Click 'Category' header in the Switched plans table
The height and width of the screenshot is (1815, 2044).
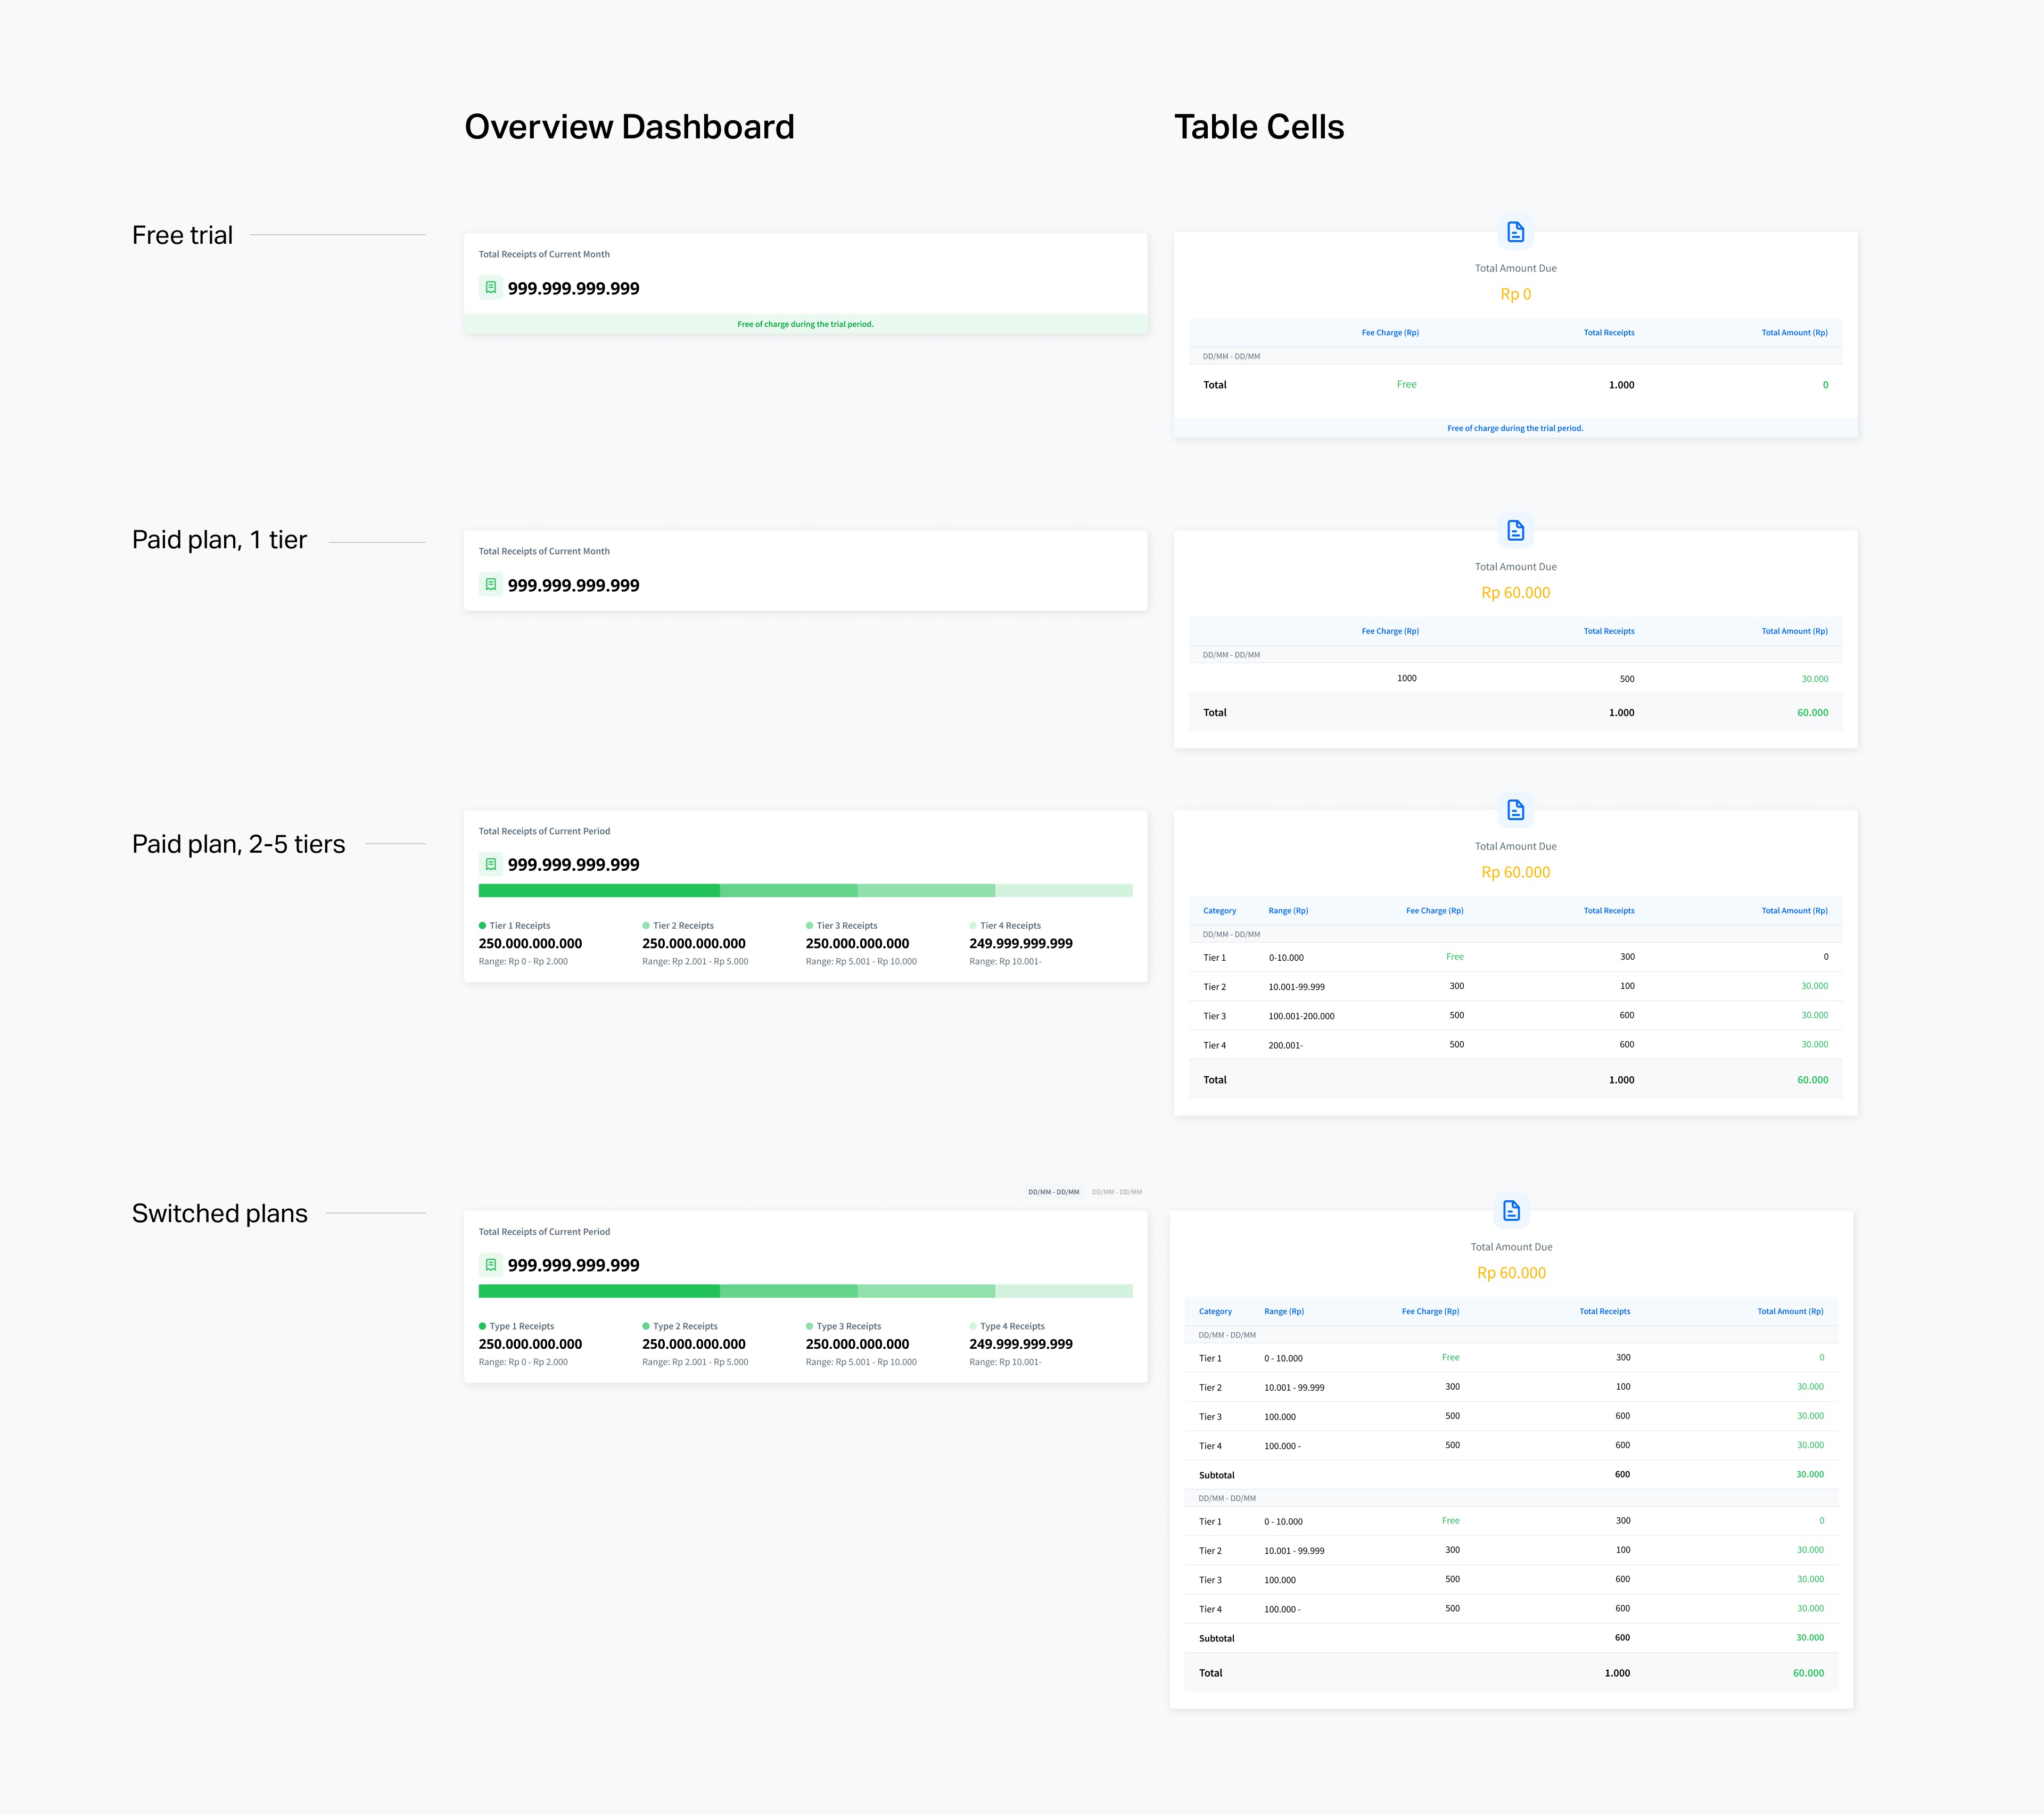[x=1215, y=1311]
